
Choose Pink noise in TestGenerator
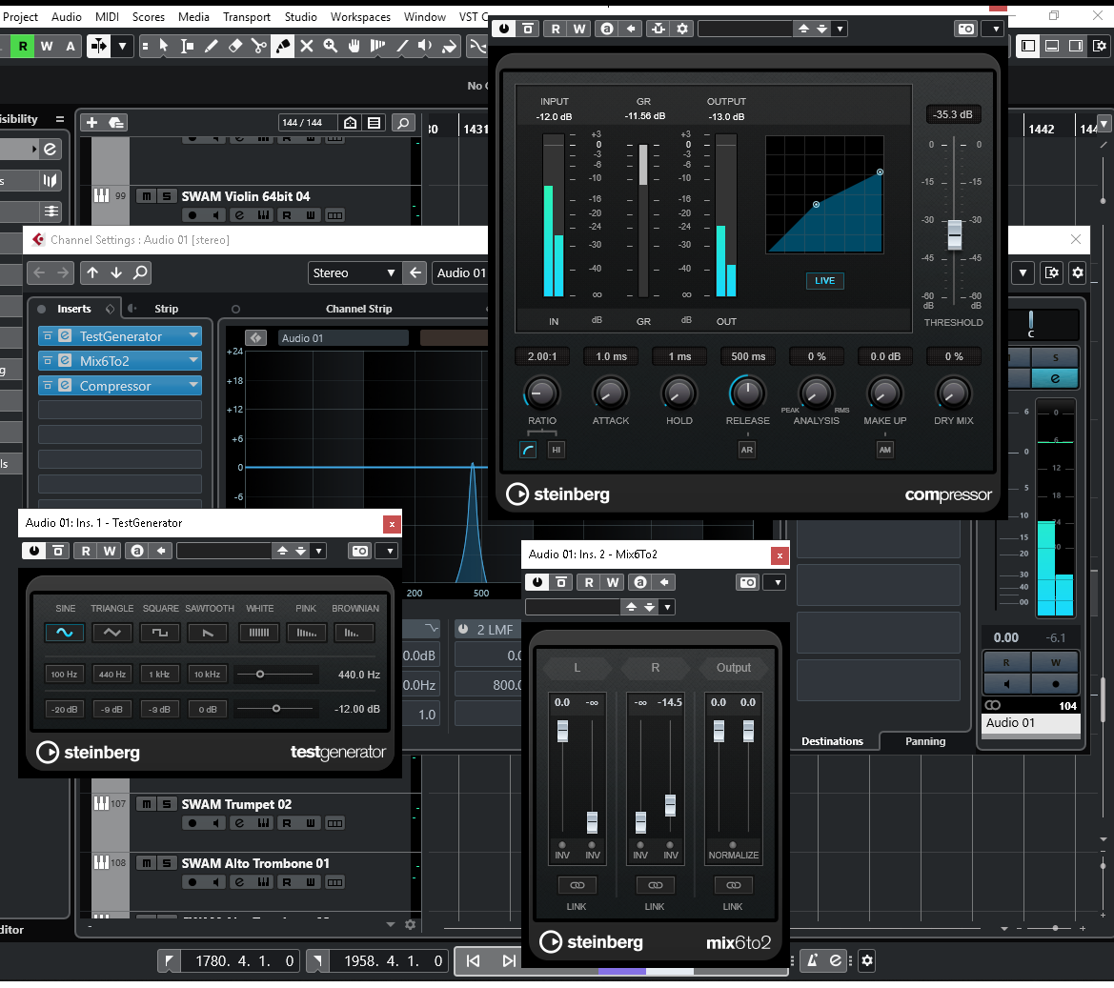click(x=306, y=633)
